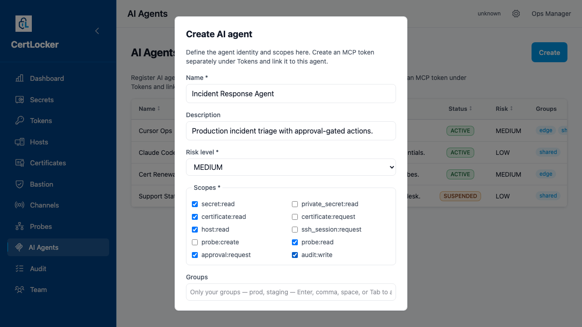Click the Ops Manager user label

[551, 14]
